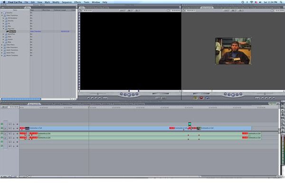Screen dimensions: 285x183
Task: Select the Select Track Forward tool
Action: click(x=283, y=110)
